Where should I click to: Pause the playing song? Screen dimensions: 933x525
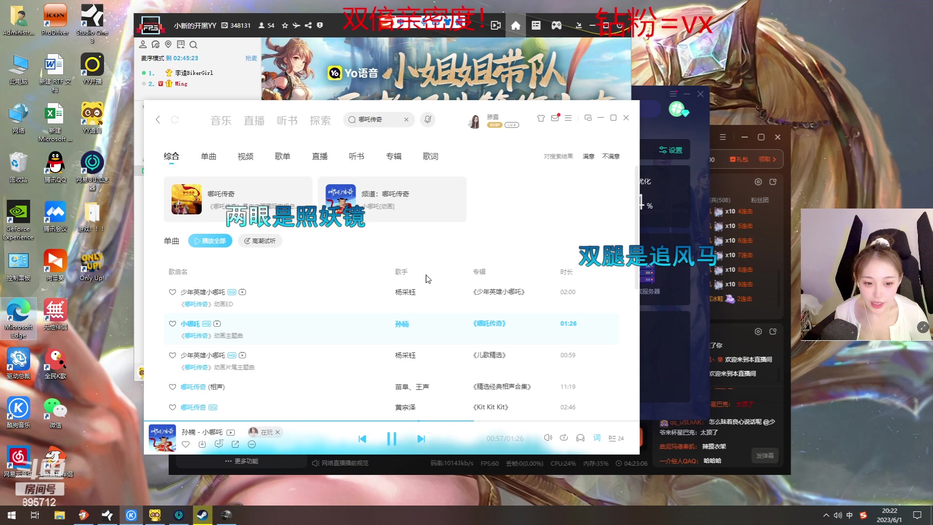[391, 438]
